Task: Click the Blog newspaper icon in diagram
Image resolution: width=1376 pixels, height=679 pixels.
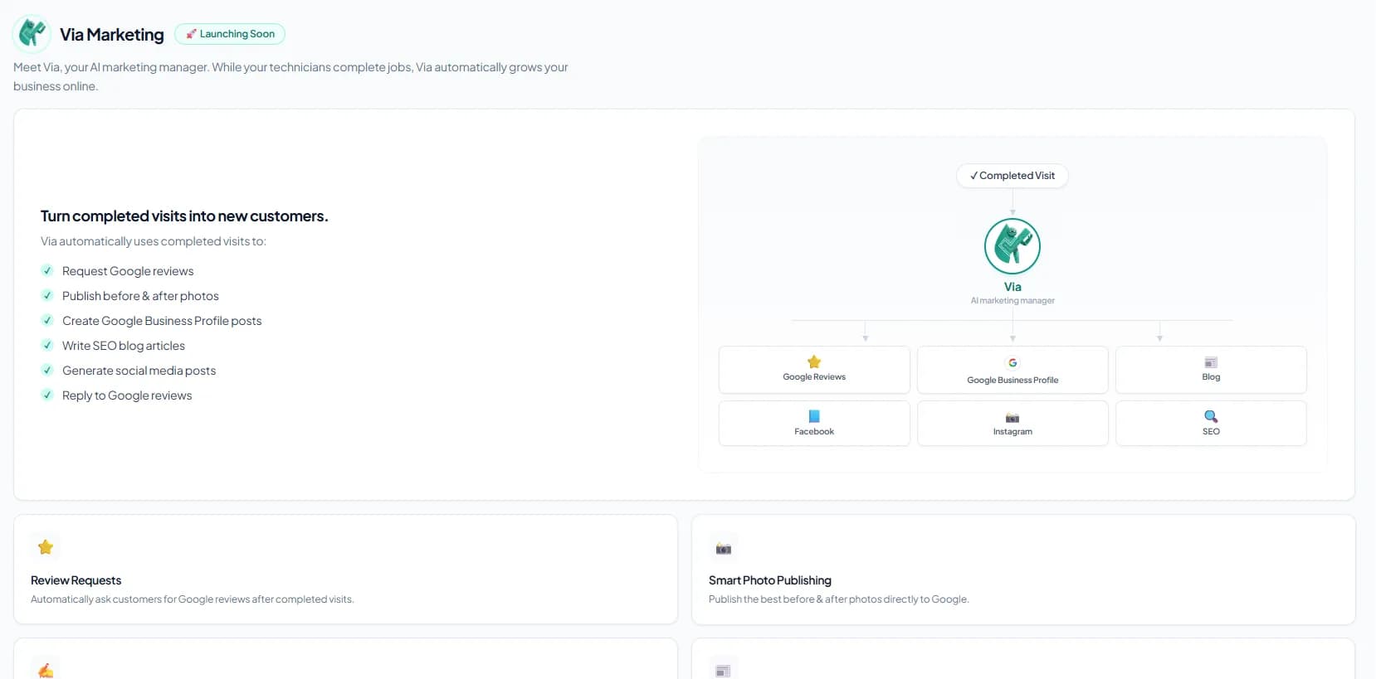Action: 1211,362
